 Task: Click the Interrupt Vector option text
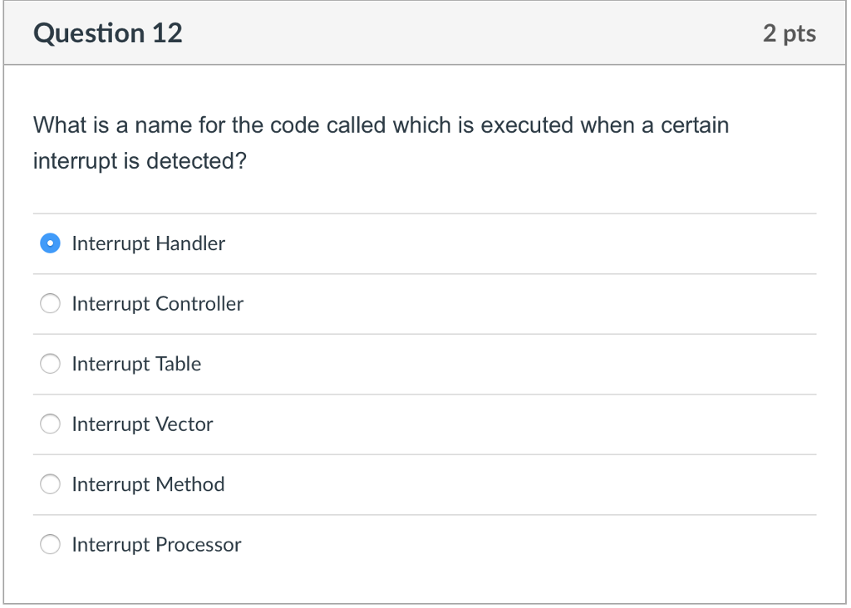[142, 424]
